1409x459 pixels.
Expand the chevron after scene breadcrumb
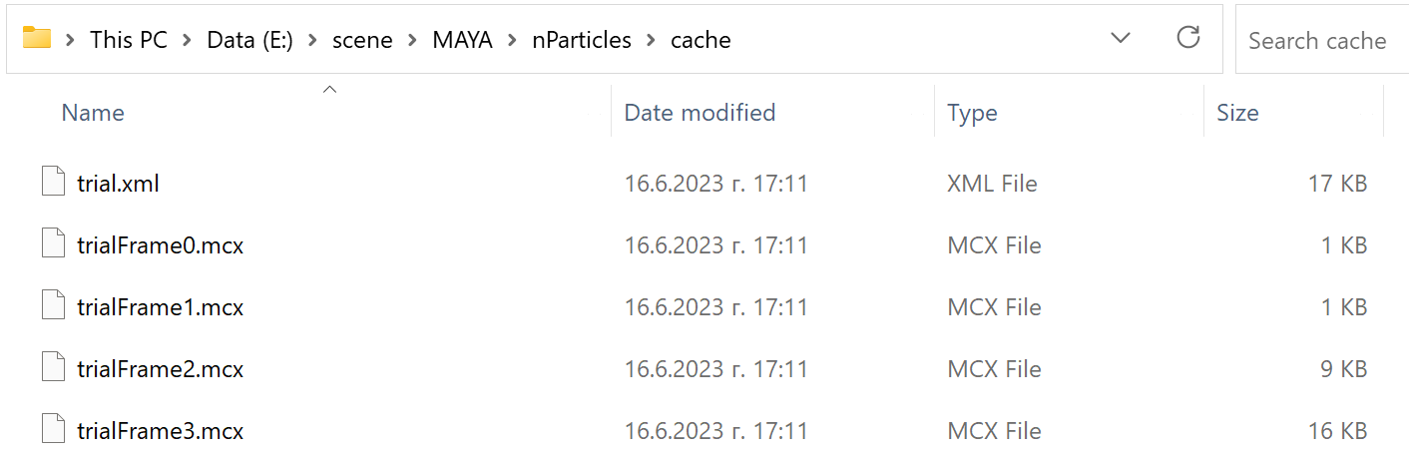[412, 40]
